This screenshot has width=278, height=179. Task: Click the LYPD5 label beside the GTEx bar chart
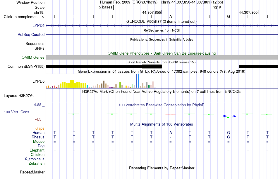pyautogui.click(x=38, y=81)
